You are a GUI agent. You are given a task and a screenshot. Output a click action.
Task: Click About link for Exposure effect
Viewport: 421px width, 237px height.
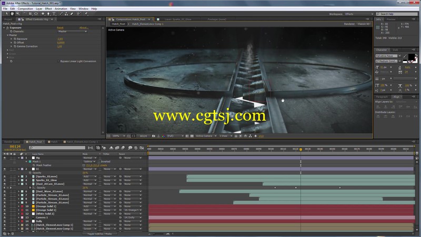point(84,28)
